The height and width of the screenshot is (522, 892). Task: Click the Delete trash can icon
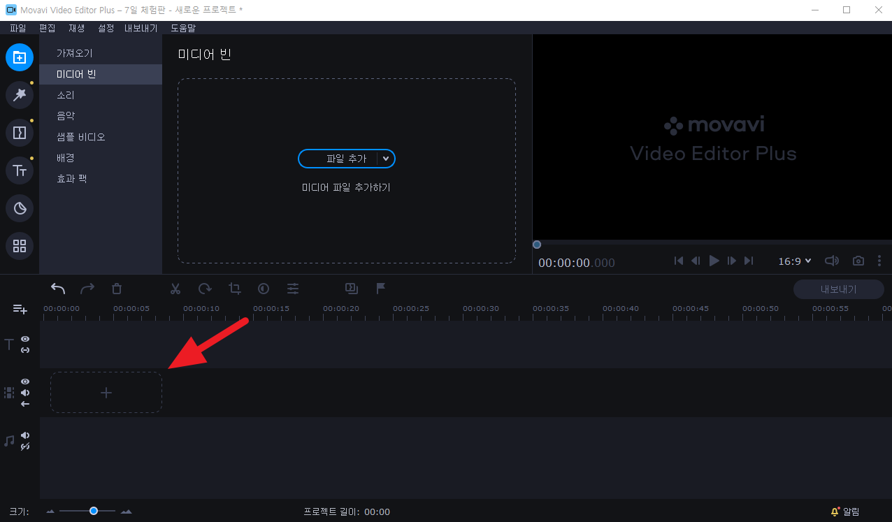click(x=117, y=289)
